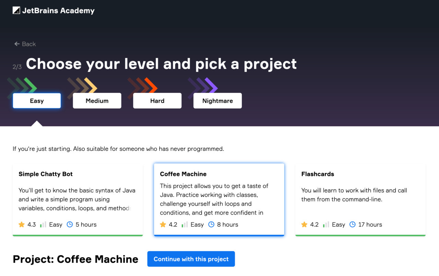This screenshot has height=276, width=439.
Task: Select the Flashcards project card
Action: 360,199
